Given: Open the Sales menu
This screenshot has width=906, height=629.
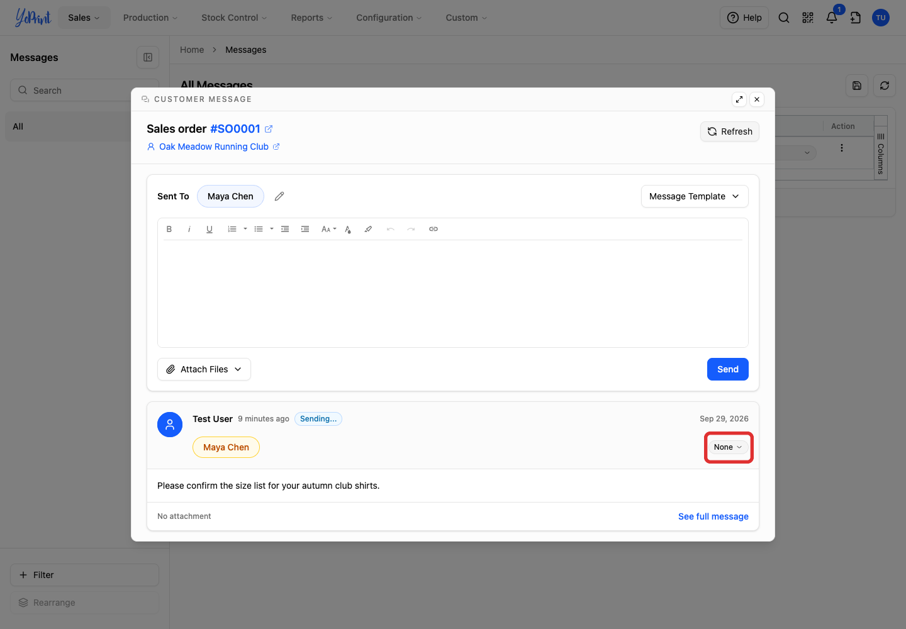Looking at the screenshot, I should point(84,18).
